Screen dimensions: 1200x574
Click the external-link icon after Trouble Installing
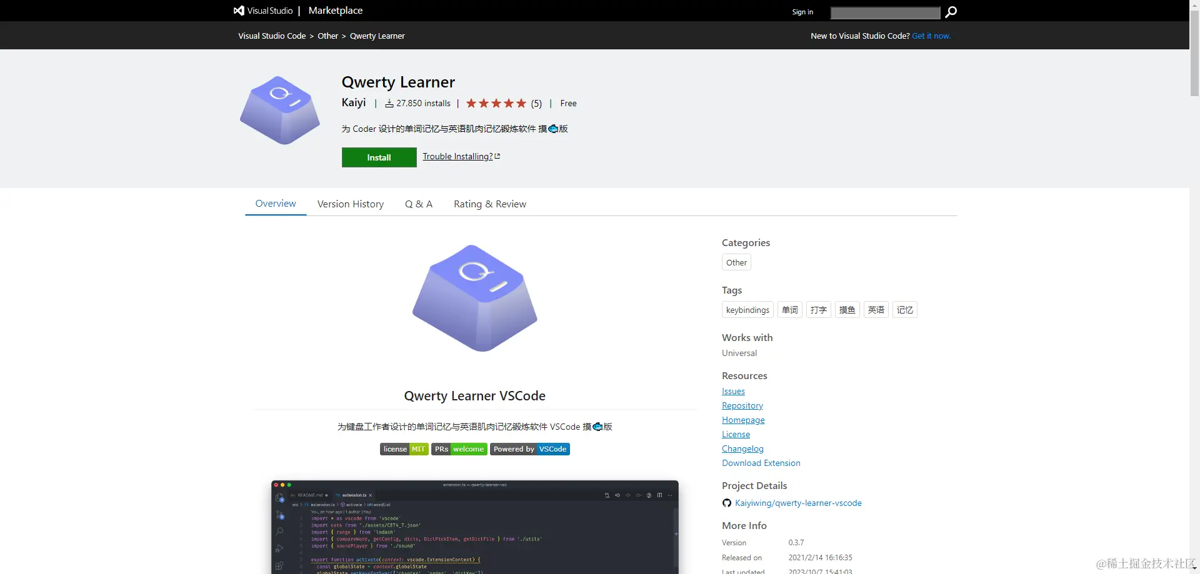click(497, 156)
